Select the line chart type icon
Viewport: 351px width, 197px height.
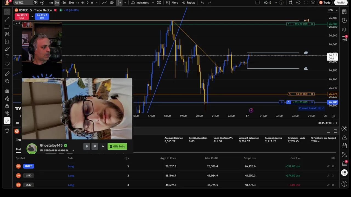(104, 2)
